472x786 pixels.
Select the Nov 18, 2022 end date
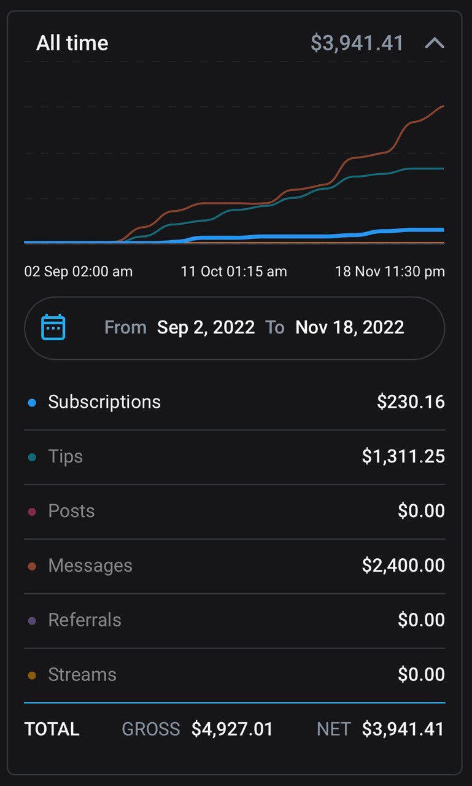pos(349,327)
